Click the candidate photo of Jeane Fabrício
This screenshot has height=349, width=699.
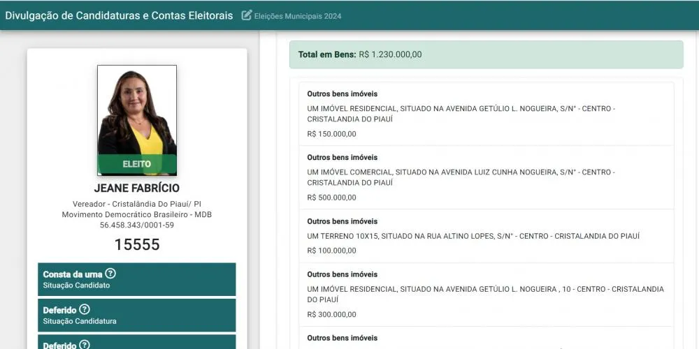[x=137, y=120]
